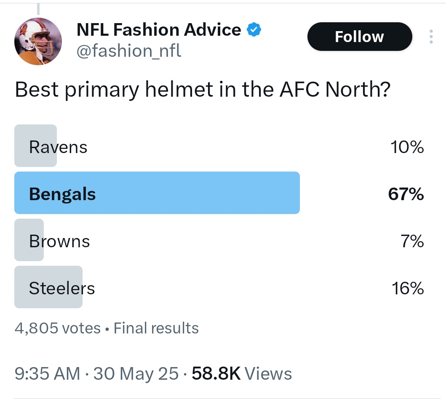Open the 9:35 AM 30 May 25 timestamp
Viewport: 446px width, 402px height.
[96, 373]
